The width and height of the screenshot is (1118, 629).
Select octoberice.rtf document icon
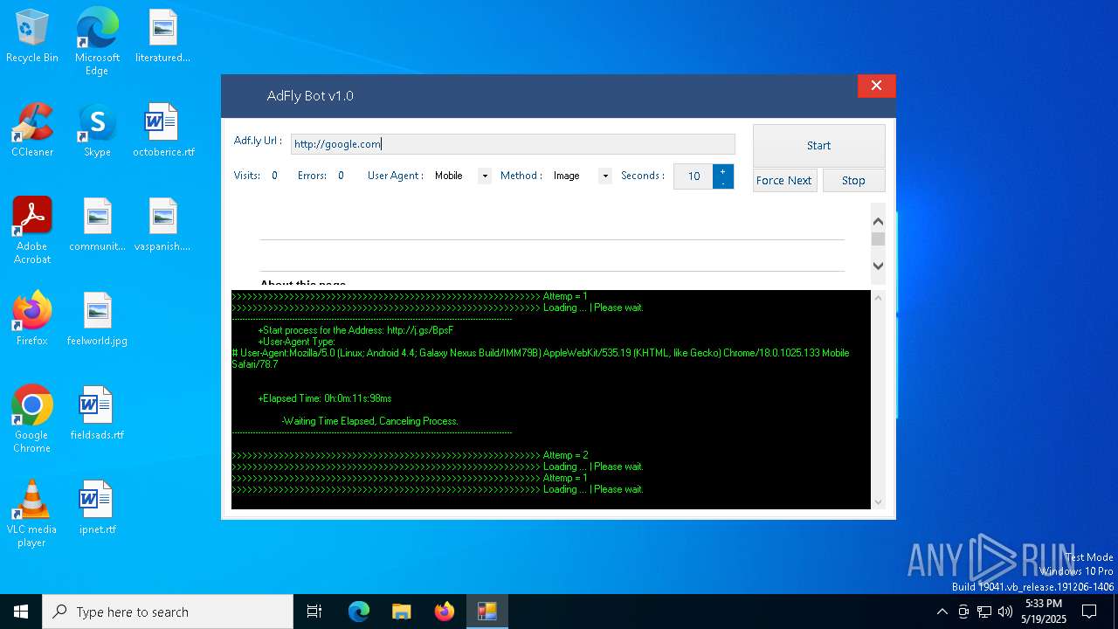coord(163,130)
